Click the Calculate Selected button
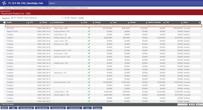Viewport: 203px width, 110px height. click(x=26, y=108)
